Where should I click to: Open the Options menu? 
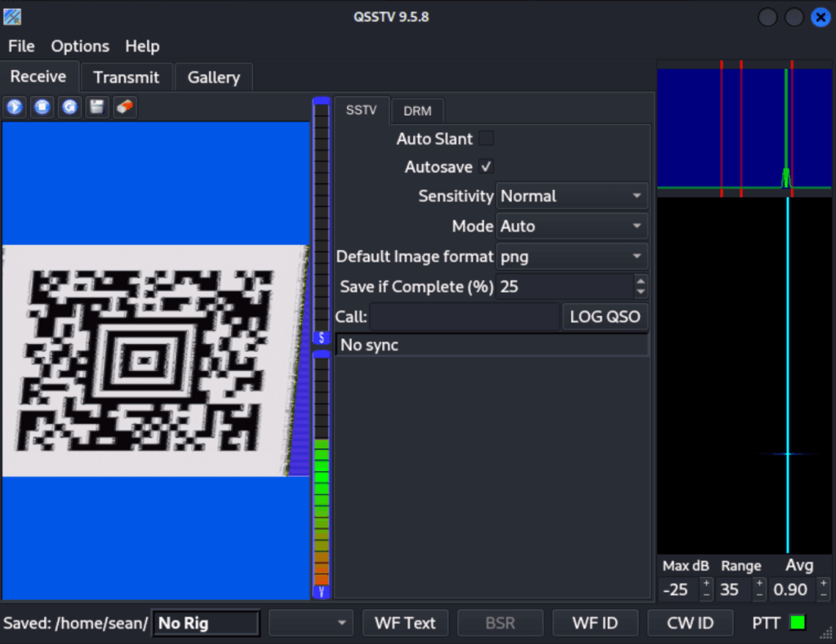[x=80, y=46]
